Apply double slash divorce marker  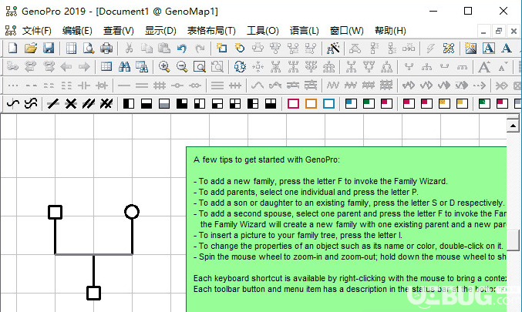(88, 104)
